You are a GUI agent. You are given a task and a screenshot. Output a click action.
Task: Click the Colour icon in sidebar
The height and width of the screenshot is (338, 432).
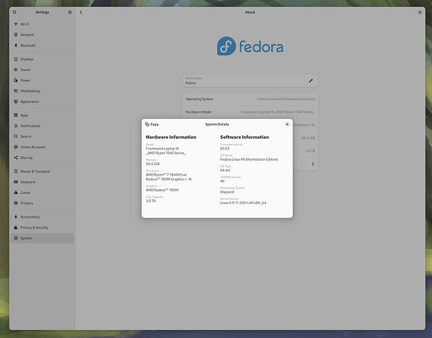coord(16,193)
